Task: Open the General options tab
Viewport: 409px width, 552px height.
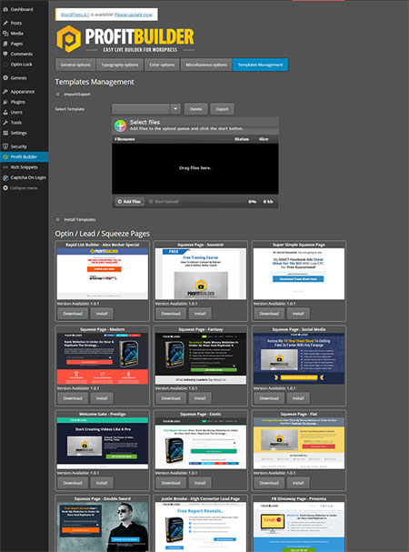Action: [x=75, y=65]
